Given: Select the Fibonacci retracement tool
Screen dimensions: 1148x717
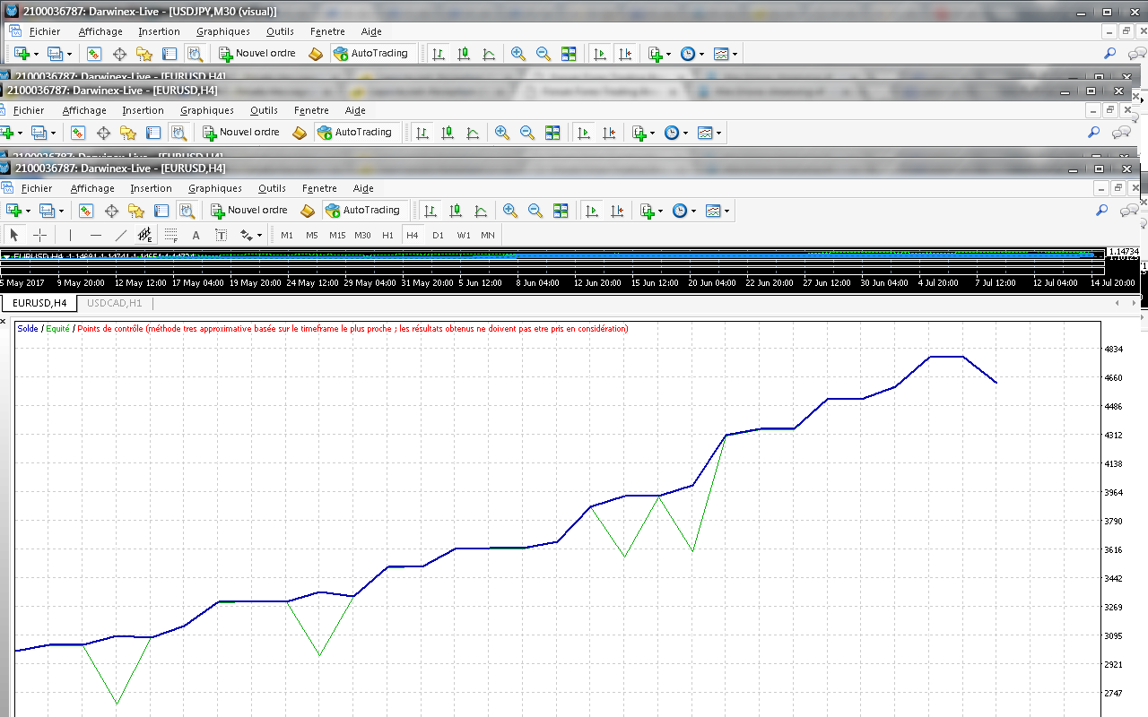Looking at the screenshot, I should [171, 235].
